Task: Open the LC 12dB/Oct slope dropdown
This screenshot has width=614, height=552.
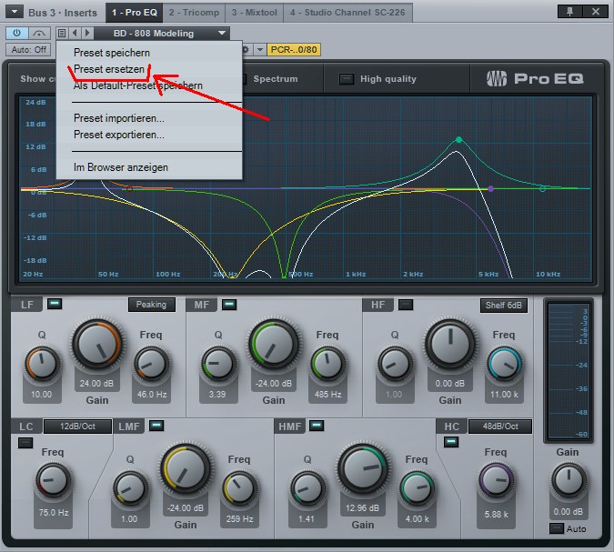Action: (77, 427)
